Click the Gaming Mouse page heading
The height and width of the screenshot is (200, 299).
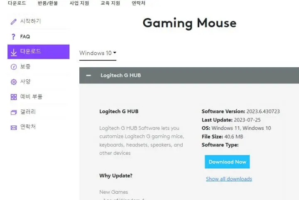pyautogui.click(x=189, y=23)
